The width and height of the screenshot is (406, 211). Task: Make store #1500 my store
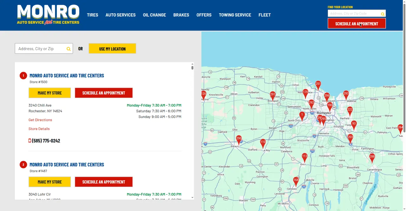(x=50, y=93)
